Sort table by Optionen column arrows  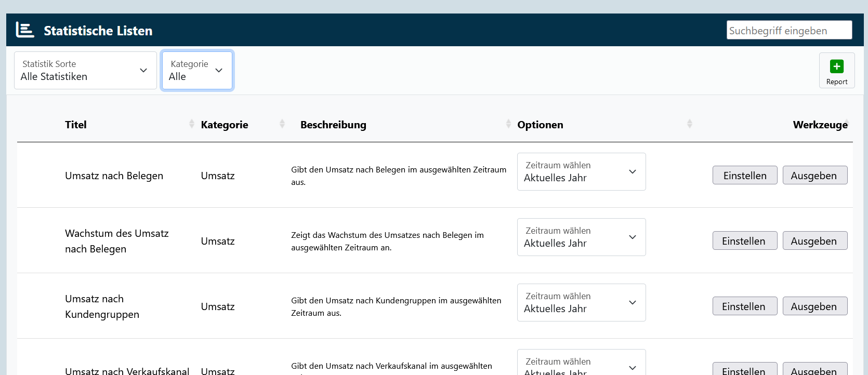click(x=689, y=124)
